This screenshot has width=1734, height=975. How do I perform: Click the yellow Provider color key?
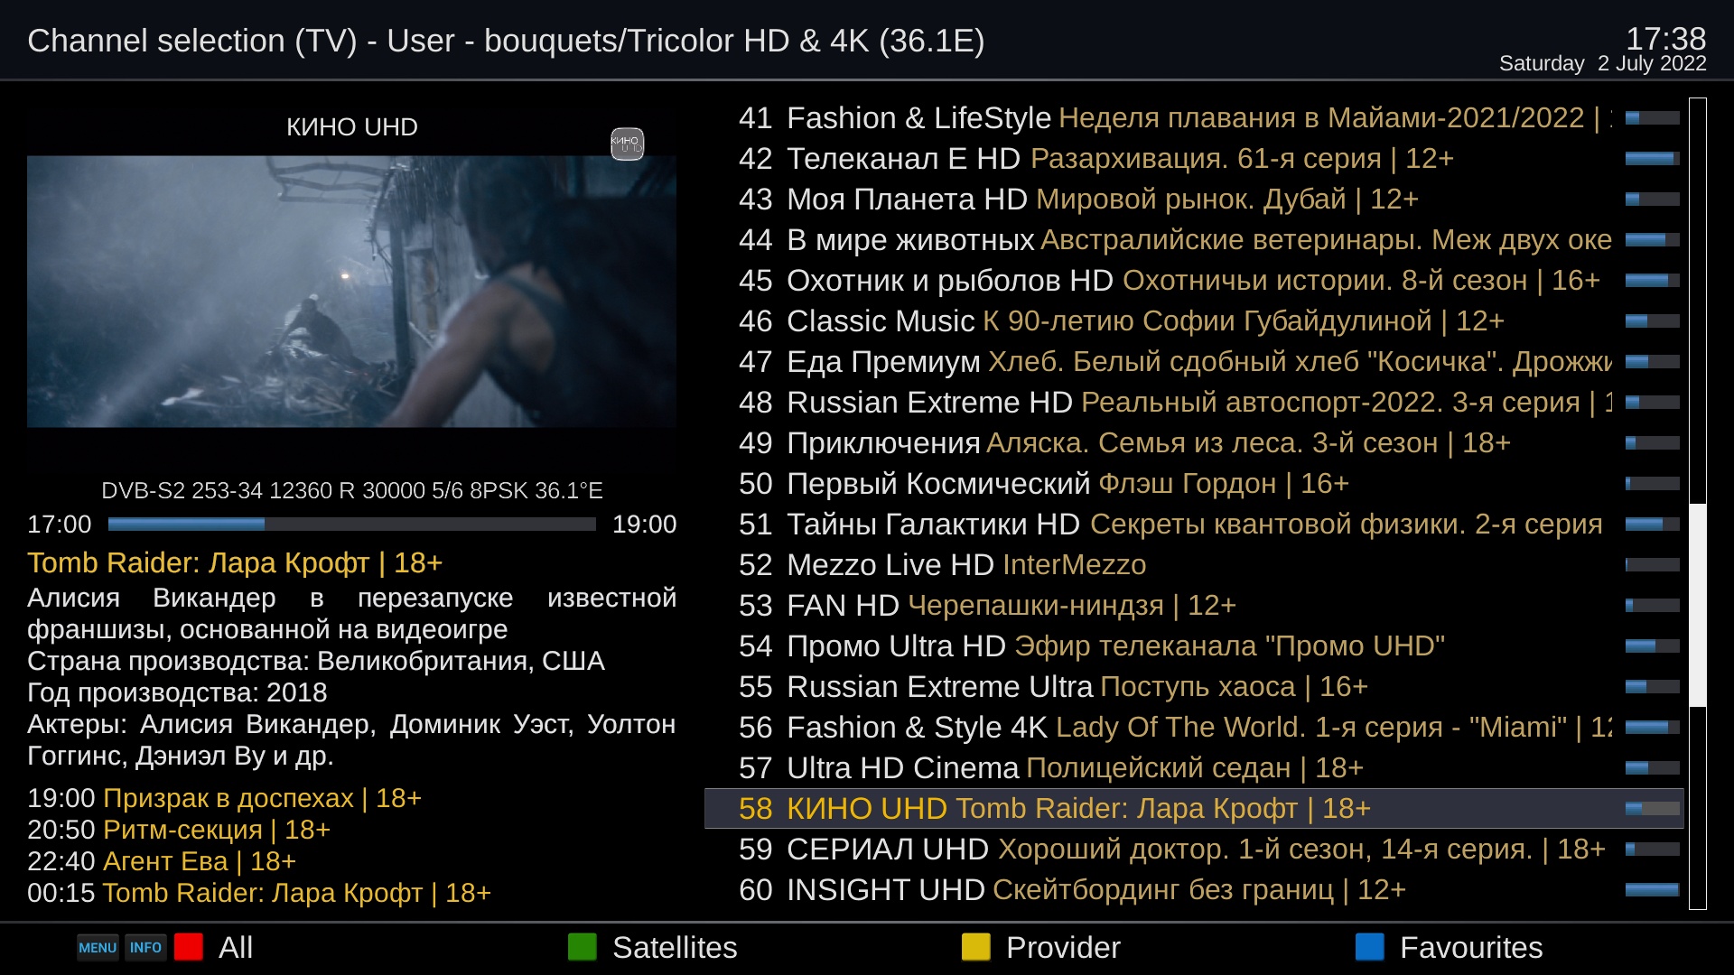coord(976,947)
